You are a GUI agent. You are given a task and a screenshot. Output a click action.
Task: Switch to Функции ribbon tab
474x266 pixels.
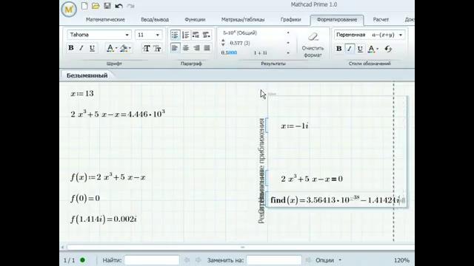point(195,20)
